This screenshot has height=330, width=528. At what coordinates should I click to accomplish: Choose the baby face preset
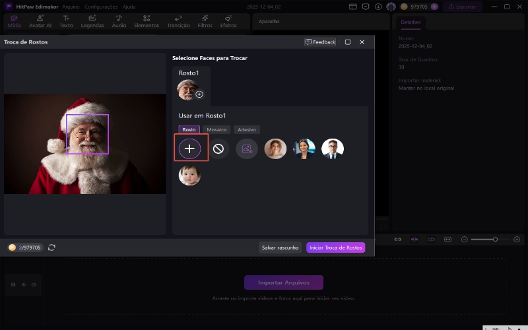[189, 175]
